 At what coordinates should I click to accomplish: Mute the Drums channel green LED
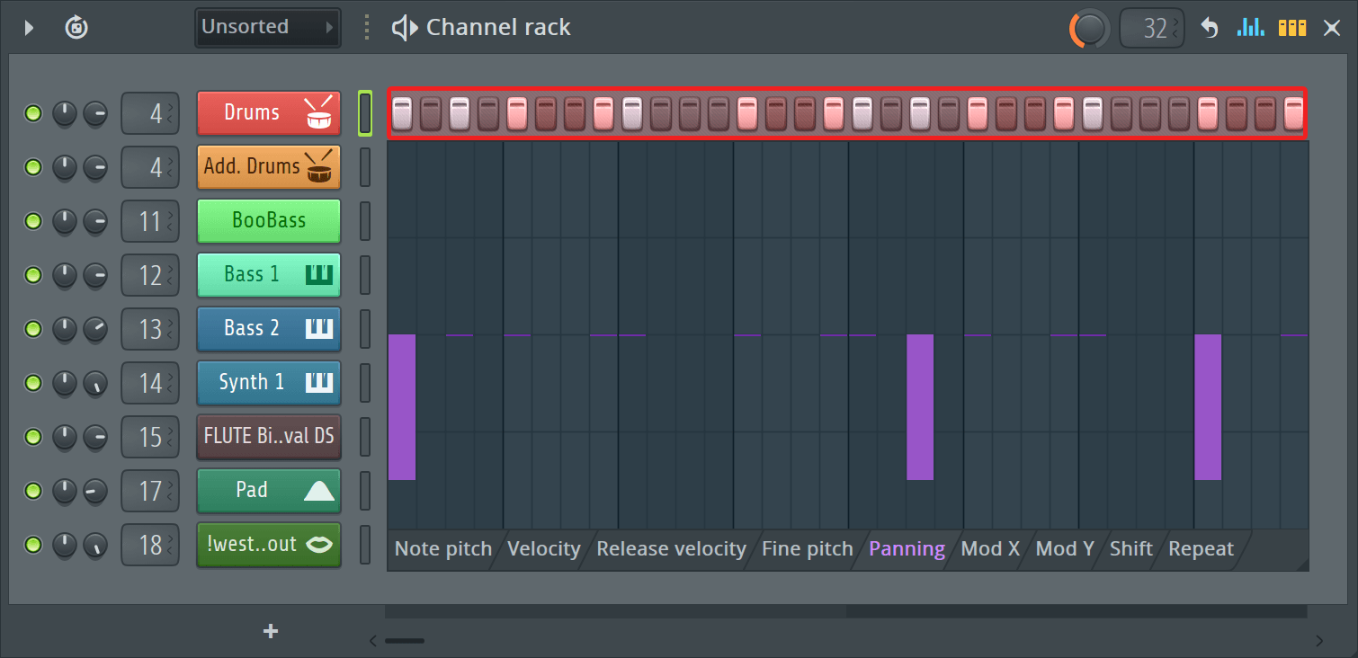pos(33,114)
